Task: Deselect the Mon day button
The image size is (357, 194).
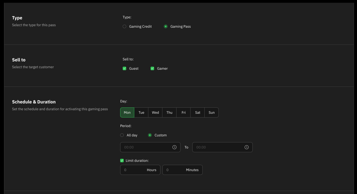Action: [127, 112]
